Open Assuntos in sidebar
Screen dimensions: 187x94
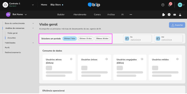point(12,38)
